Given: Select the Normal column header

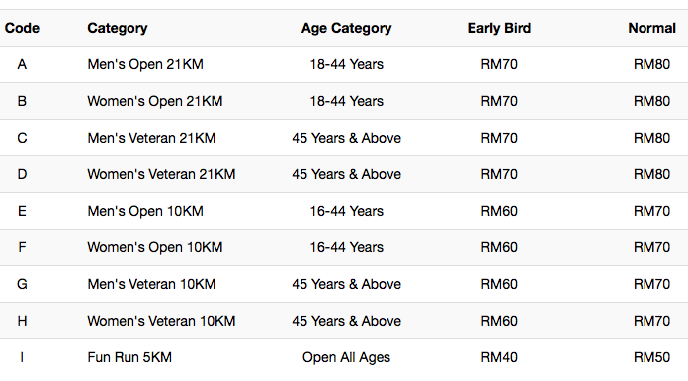Looking at the screenshot, I should tap(651, 28).
